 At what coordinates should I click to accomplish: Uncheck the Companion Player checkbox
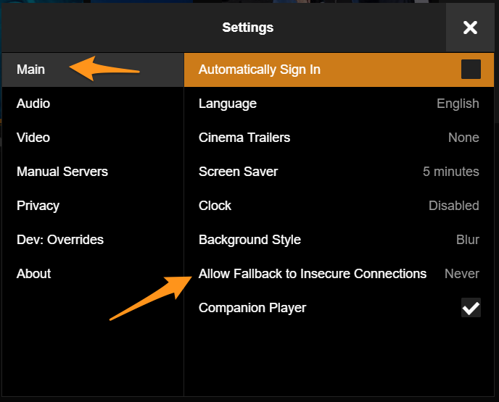[471, 308]
